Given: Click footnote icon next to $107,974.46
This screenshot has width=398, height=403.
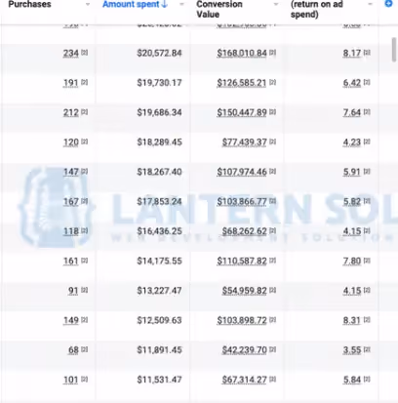Looking at the screenshot, I should pyautogui.click(x=272, y=171).
